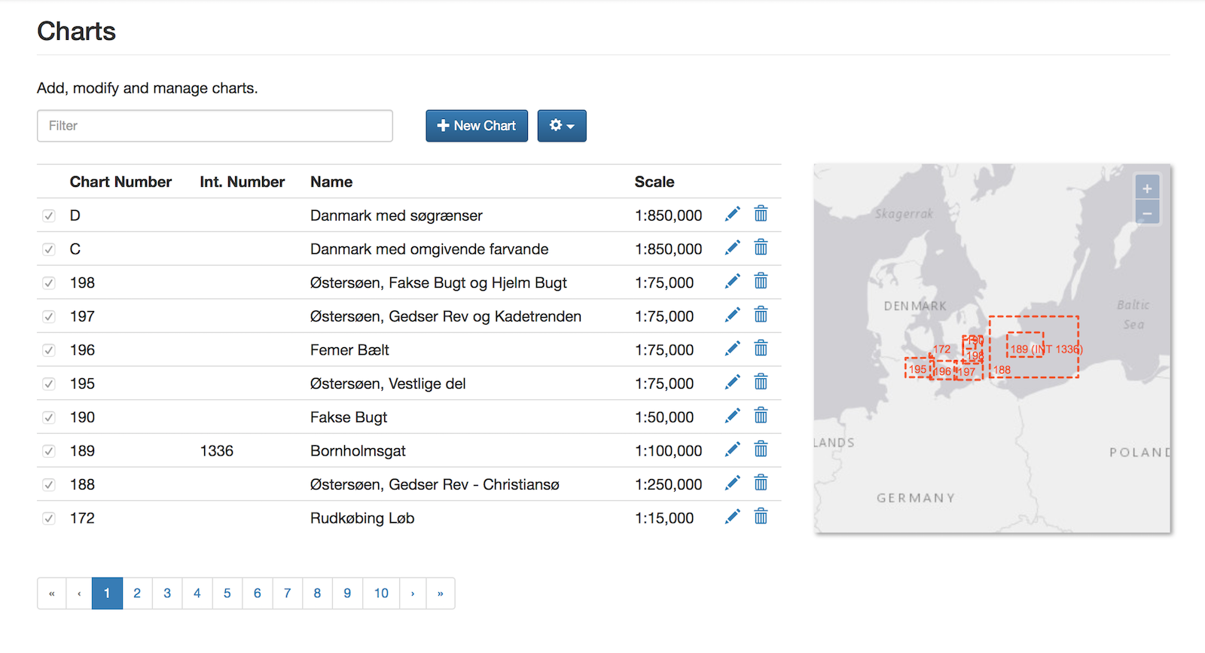Click chart area 195 on map
Screen dimensions: 1205x653
click(918, 369)
